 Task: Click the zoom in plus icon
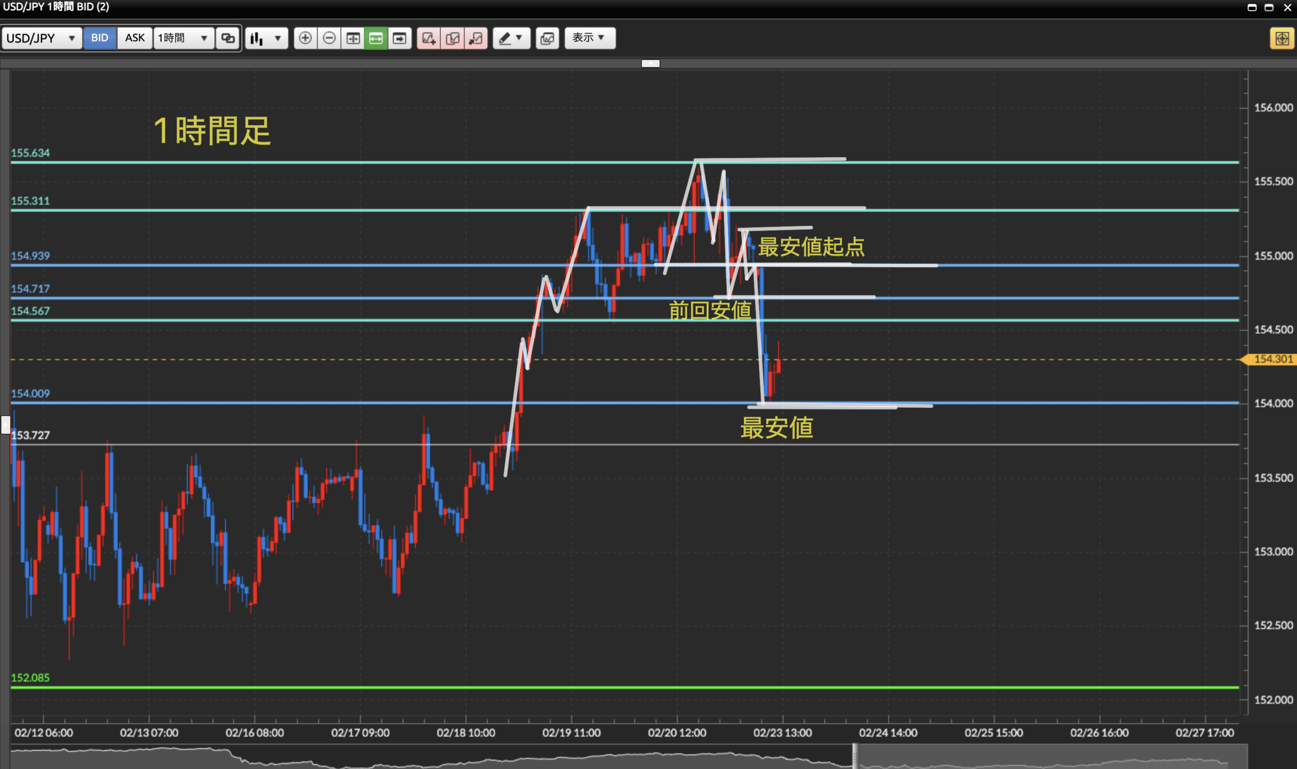(x=306, y=38)
